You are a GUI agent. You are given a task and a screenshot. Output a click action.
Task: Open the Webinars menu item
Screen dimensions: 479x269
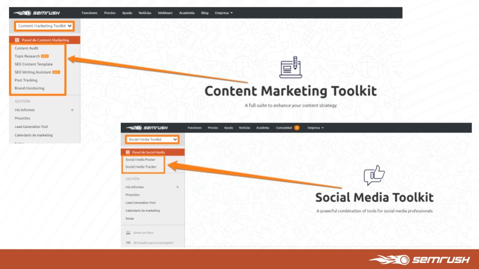coord(165,13)
